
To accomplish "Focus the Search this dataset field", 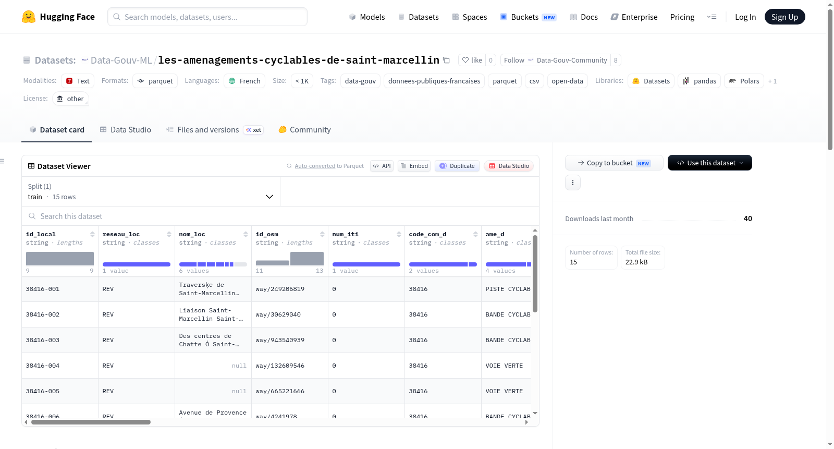I will click(280, 216).
